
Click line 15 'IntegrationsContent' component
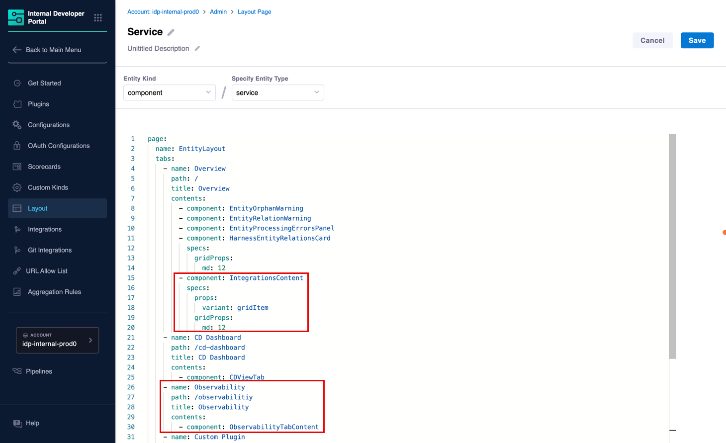point(266,278)
